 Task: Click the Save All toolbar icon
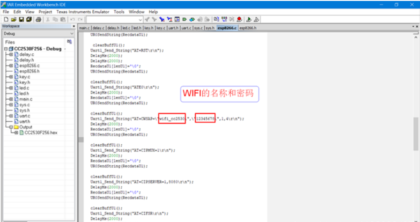click(29, 19)
